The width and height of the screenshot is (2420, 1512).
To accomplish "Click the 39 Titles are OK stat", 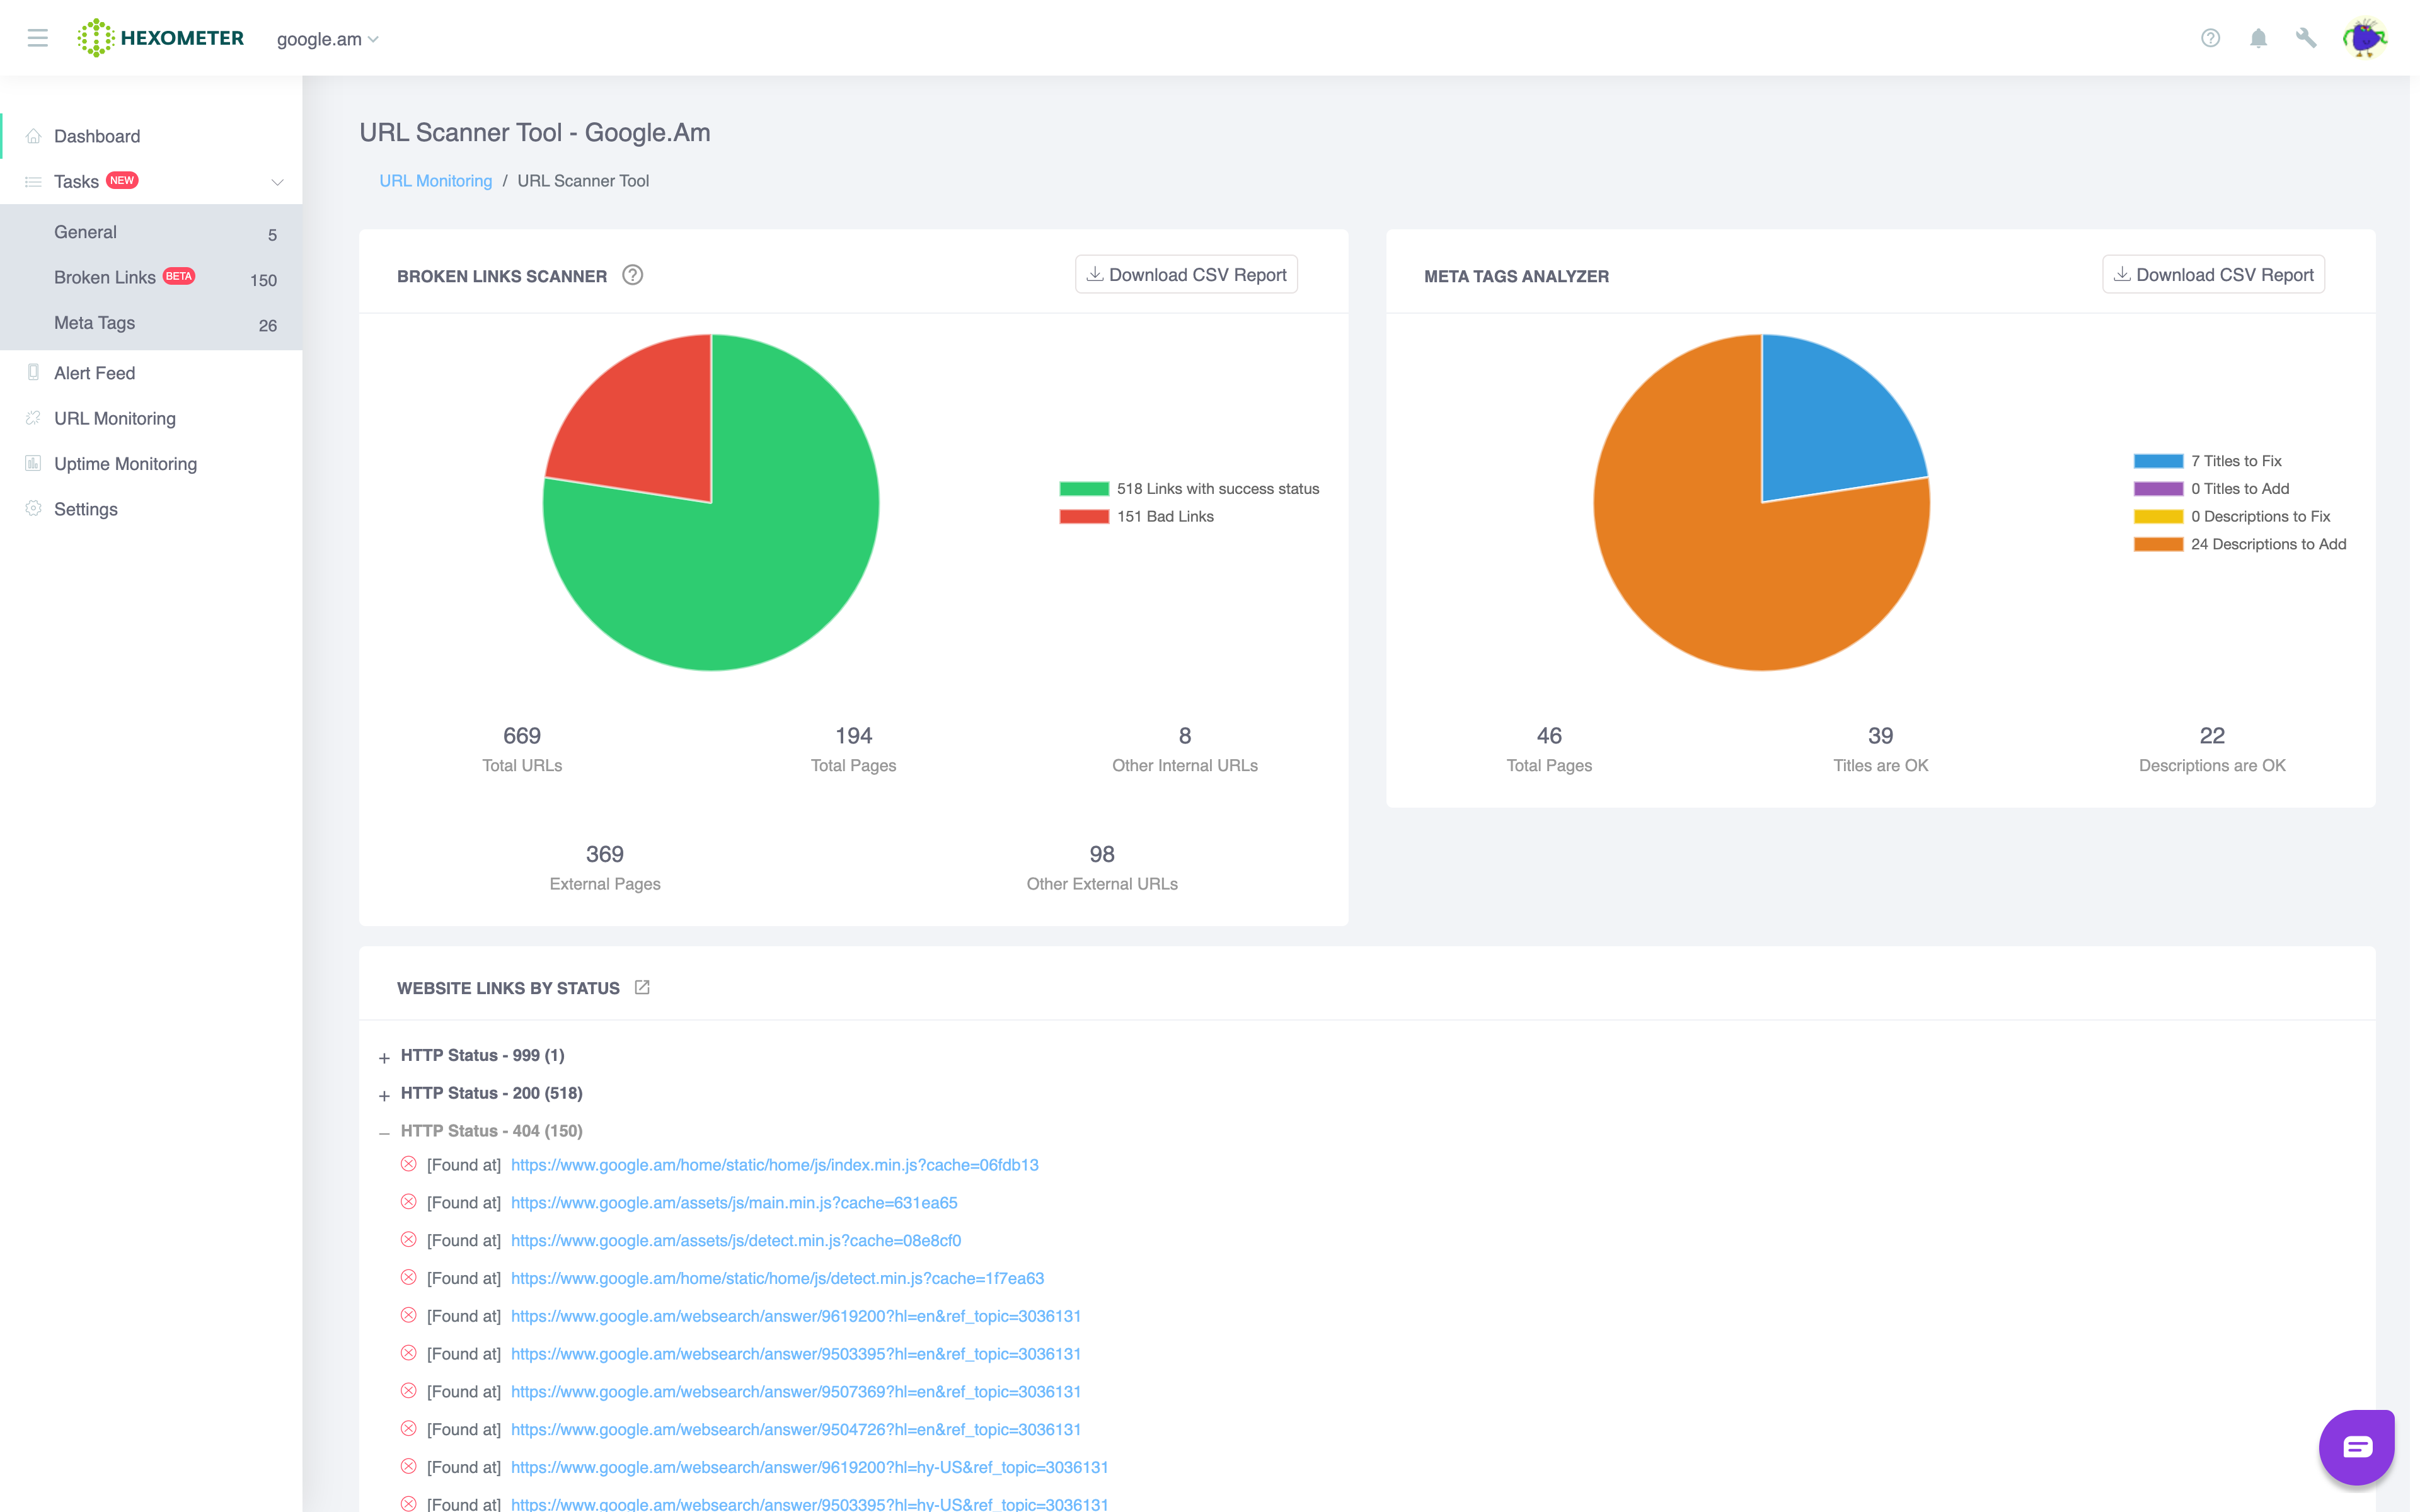I will [x=1880, y=749].
